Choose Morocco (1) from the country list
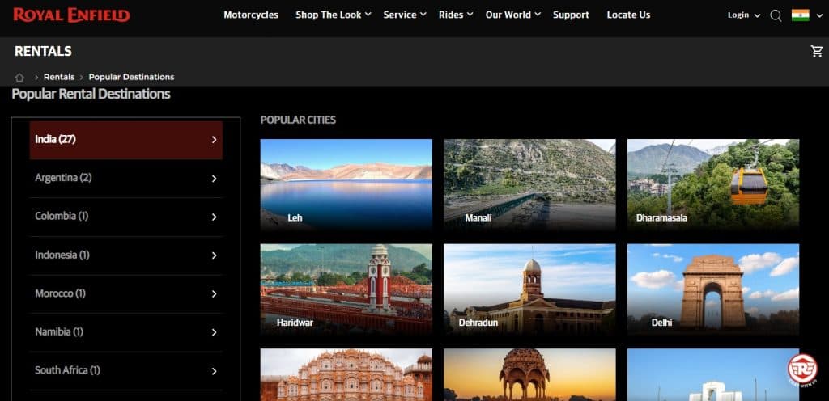The height and width of the screenshot is (401, 829). 125,293
